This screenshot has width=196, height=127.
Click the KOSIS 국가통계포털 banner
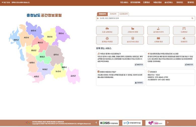109,123
